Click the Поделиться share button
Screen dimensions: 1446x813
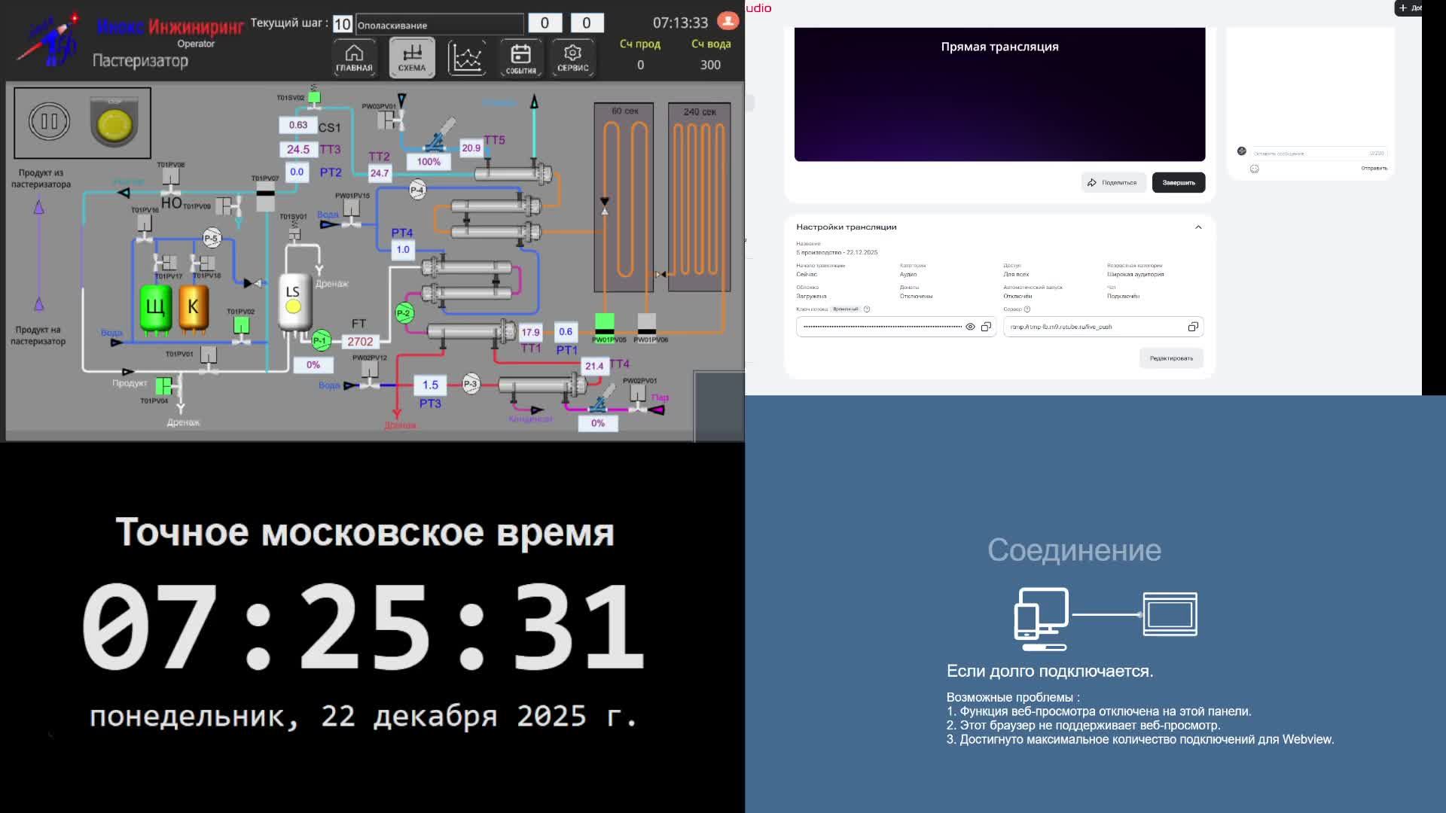pos(1113,183)
